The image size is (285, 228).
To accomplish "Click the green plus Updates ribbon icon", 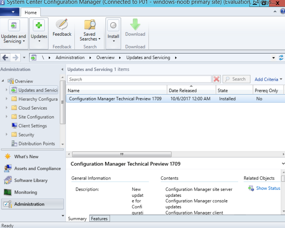I will [39, 25].
